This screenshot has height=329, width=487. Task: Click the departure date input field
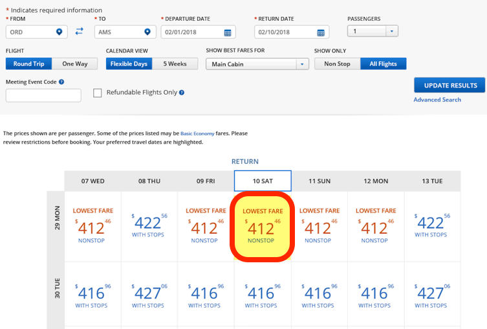[198, 32]
